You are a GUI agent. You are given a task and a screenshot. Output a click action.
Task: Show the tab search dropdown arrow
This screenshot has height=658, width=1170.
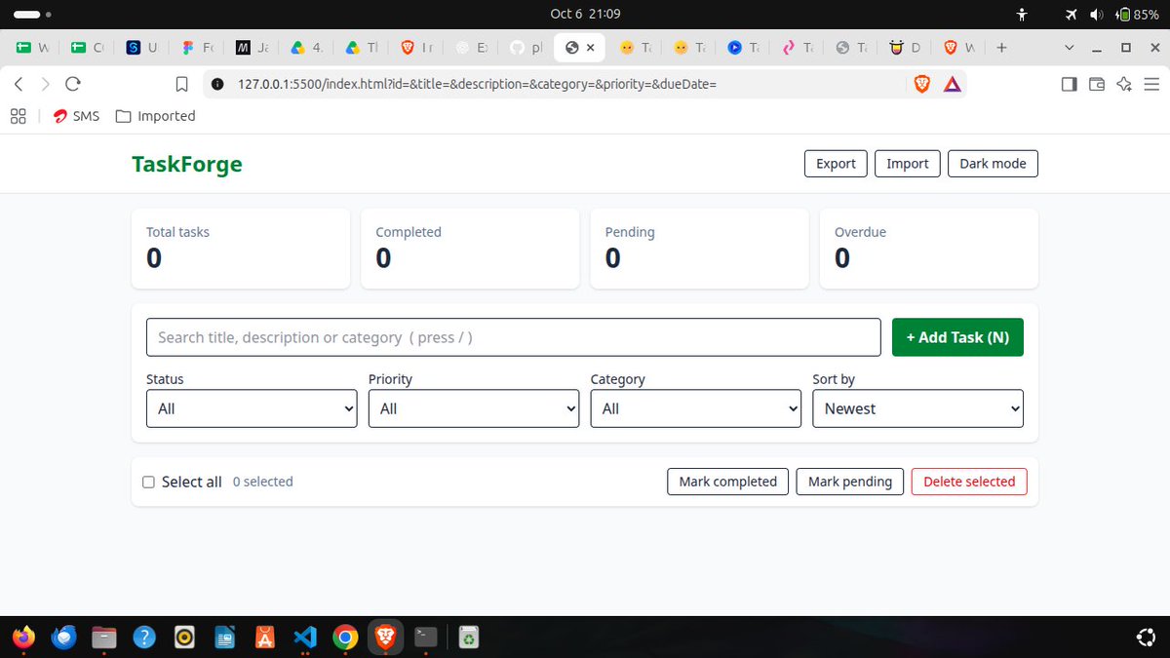(x=1070, y=47)
